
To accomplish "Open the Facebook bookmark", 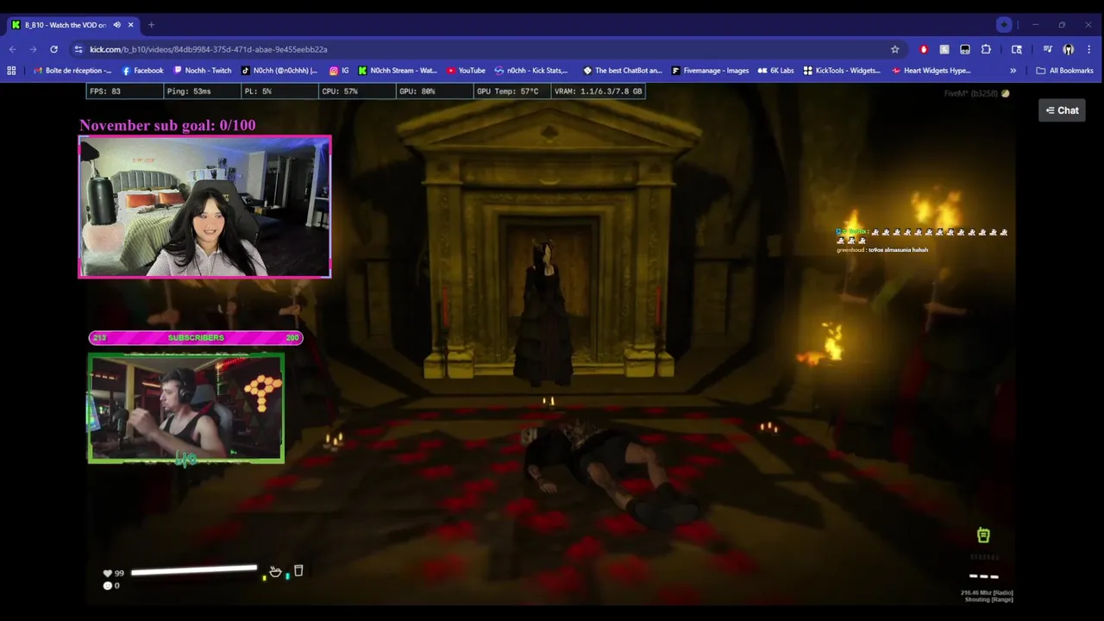I will coord(142,71).
